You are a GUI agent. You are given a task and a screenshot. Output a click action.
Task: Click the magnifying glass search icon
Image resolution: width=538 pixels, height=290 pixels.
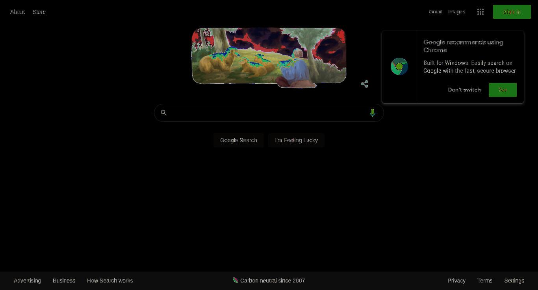pos(163,113)
